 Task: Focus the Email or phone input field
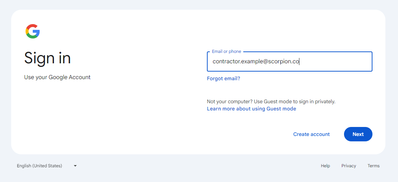pos(290,62)
